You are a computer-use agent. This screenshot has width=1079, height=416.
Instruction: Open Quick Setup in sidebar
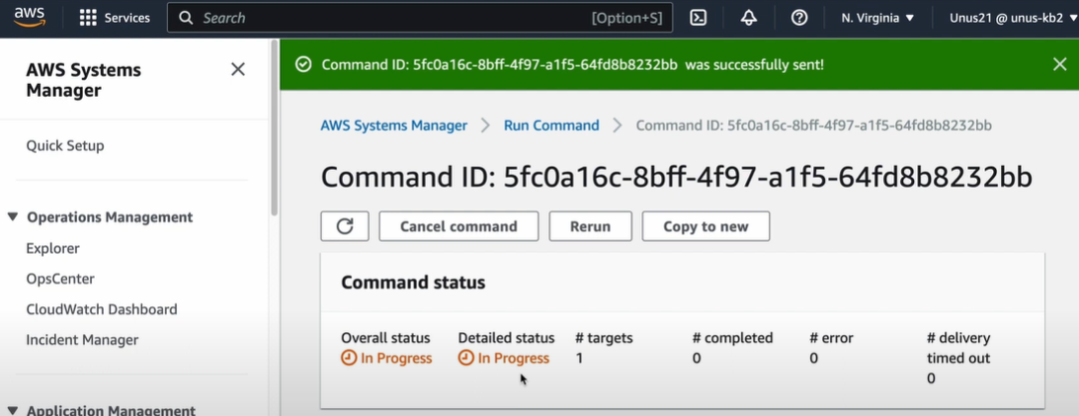(x=65, y=146)
